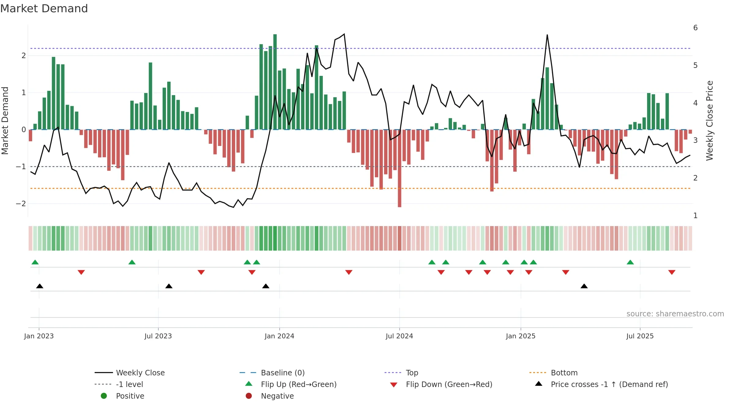Click the left axis tick label −1
Image resolution: width=735 pixels, height=413 pixels.
pyautogui.click(x=21, y=167)
